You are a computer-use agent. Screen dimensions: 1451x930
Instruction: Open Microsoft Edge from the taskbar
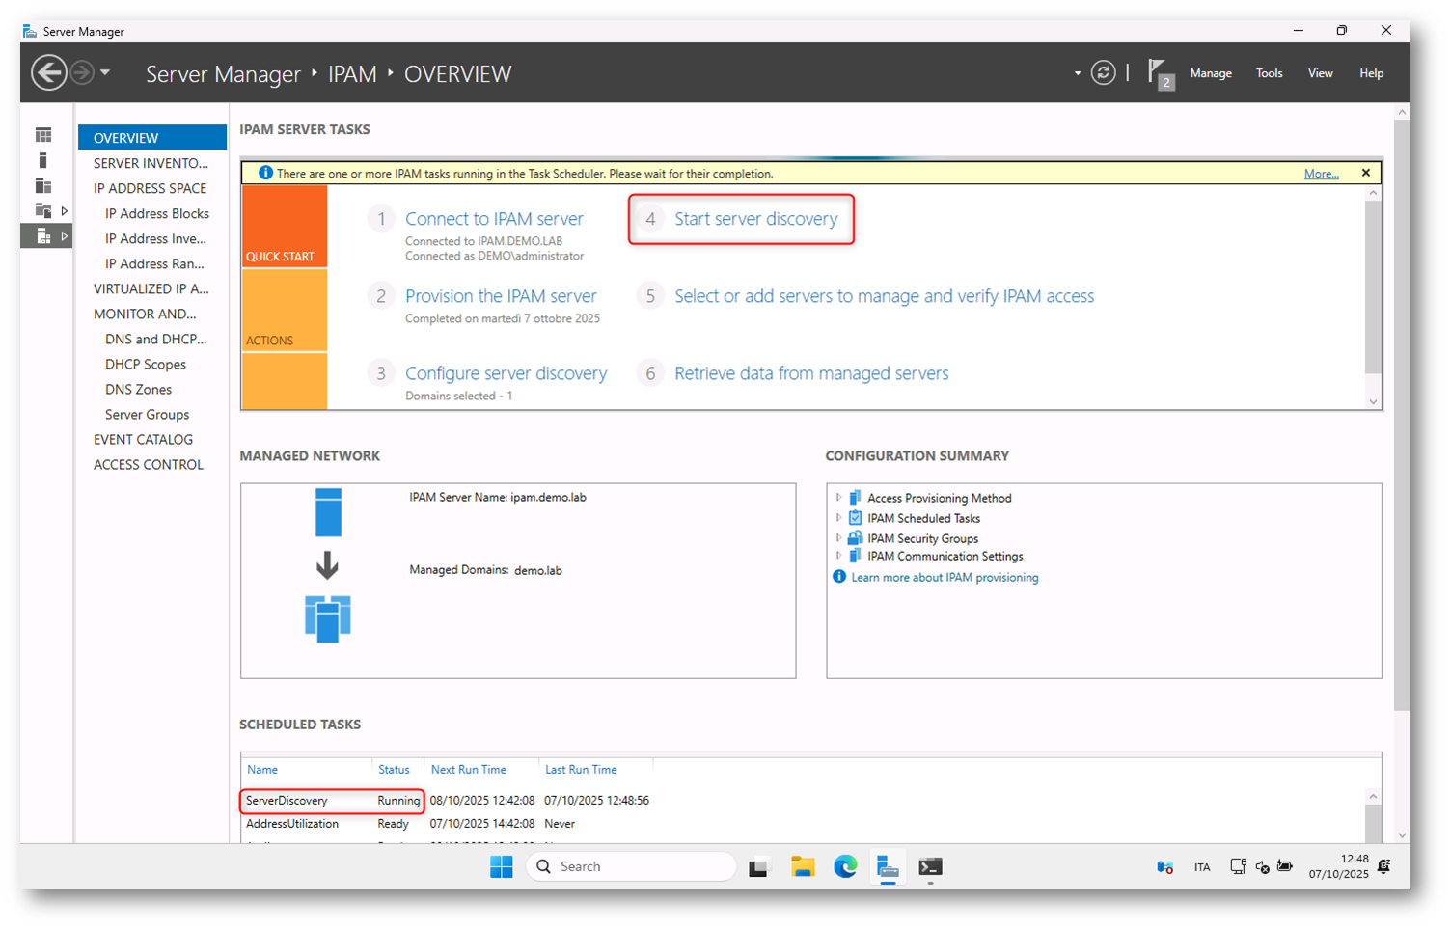pos(845,866)
